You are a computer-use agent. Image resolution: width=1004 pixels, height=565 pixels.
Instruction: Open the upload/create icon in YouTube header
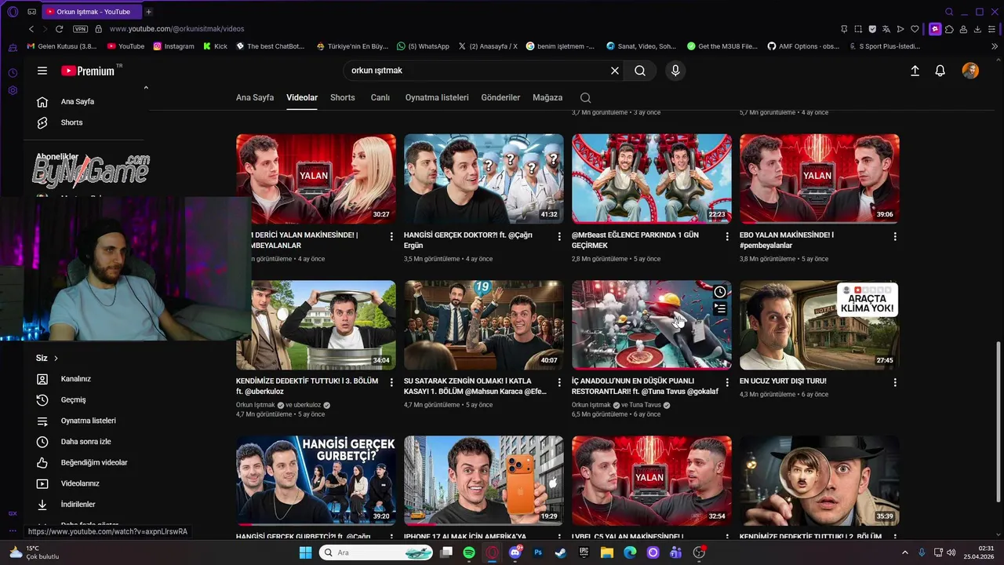coord(915,71)
